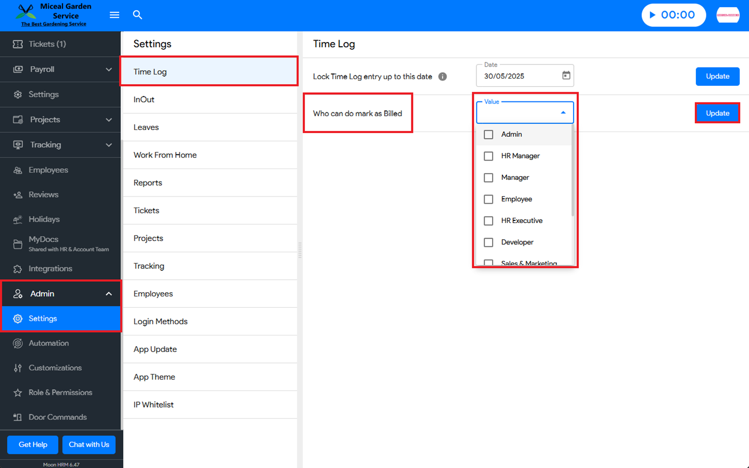This screenshot has height=468, width=749.
Task: Collapse the Admin sidebar section
Action: pyautogui.click(x=108, y=294)
